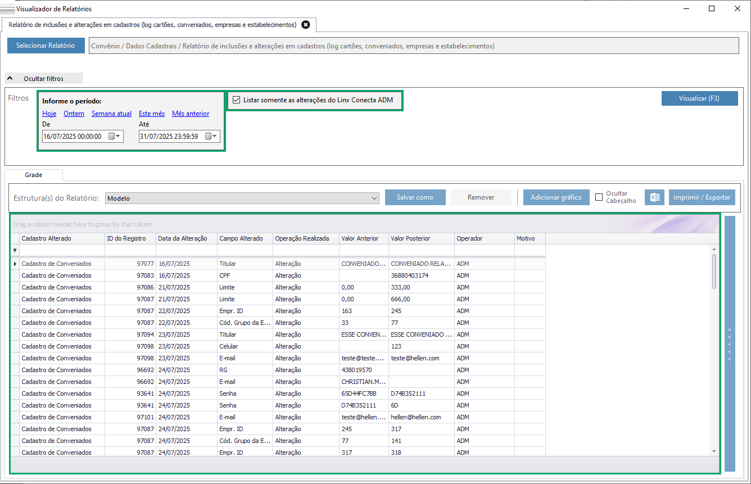Click the filter row funnel icon
The image size is (751, 484).
[x=15, y=251]
